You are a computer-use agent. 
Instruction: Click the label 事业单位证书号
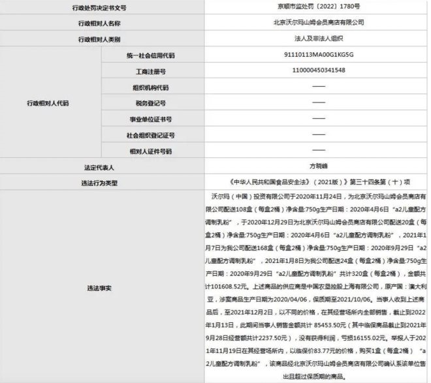tap(151, 119)
